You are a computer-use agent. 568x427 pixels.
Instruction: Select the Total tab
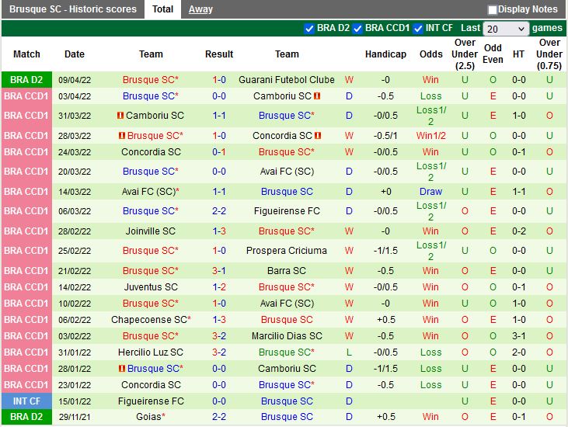tap(162, 9)
